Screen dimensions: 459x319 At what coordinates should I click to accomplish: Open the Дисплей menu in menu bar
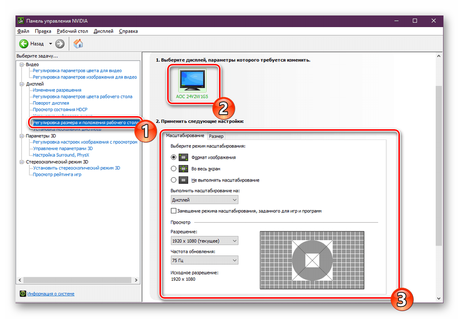click(103, 31)
